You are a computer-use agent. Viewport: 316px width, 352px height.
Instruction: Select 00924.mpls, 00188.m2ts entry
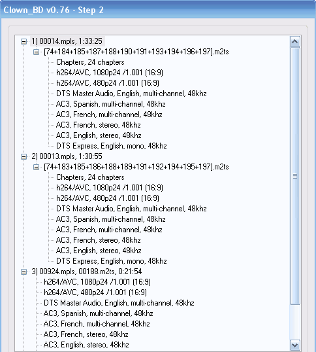(87, 272)
